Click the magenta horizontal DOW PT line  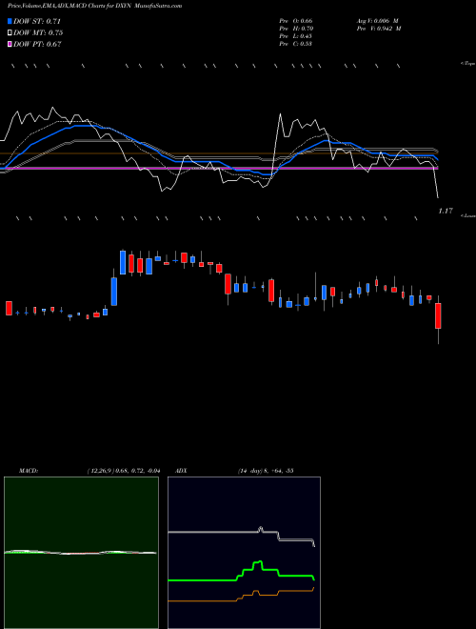(x=219, y=169)
